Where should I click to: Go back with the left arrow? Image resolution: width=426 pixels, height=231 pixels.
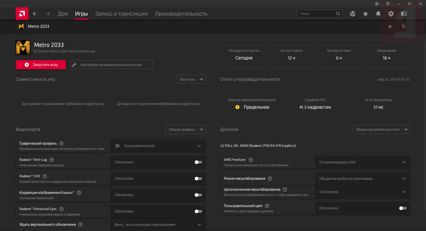coord(35,14)
